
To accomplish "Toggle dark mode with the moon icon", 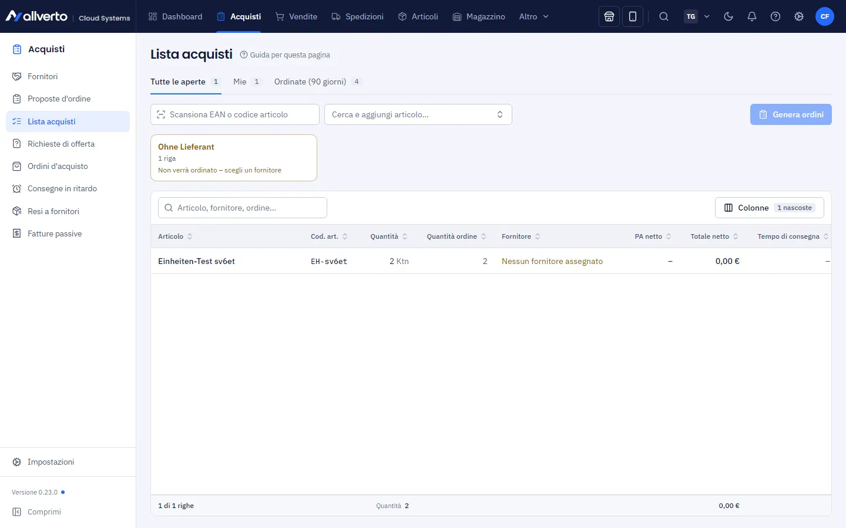I will (x=728, y=16).
